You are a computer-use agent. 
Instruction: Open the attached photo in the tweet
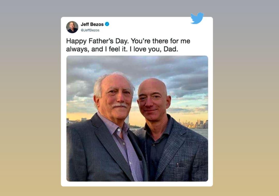[x=137, y=118]
